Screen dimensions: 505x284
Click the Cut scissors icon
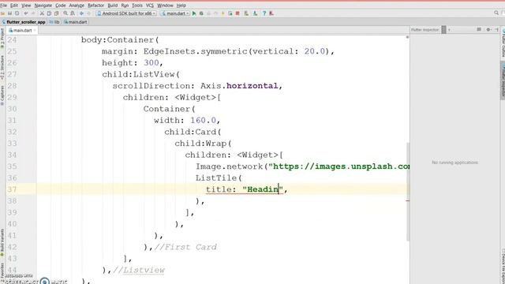pos(42,13)
